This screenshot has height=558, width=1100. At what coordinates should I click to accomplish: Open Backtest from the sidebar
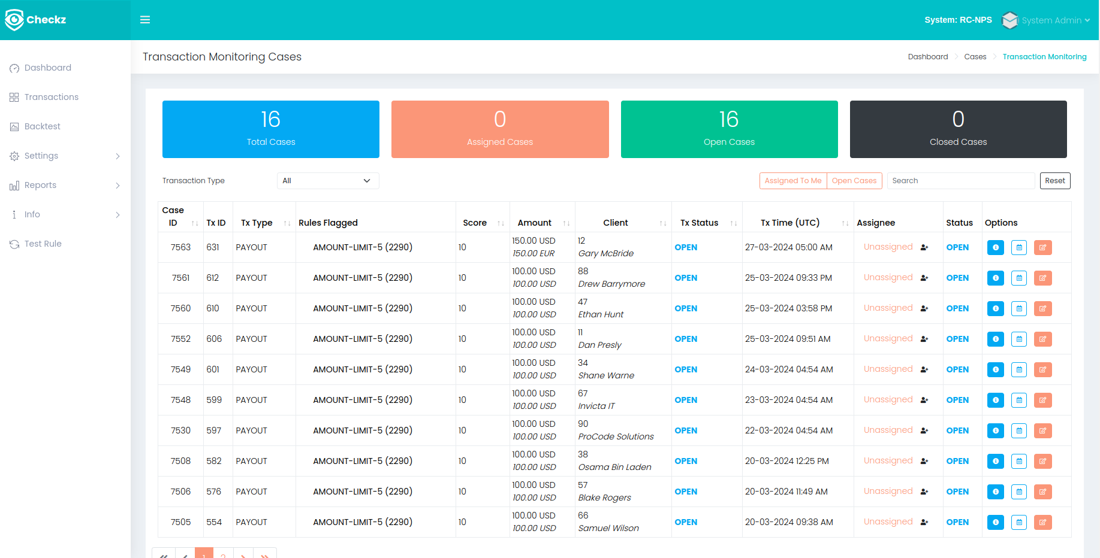coord(43,126)
